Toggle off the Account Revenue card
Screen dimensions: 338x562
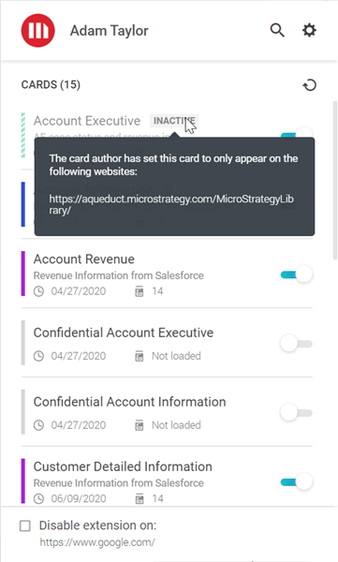[x=297, y=274]
